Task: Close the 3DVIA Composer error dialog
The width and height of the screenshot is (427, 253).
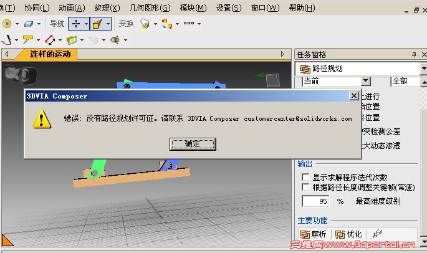Action: pos(353,96)
